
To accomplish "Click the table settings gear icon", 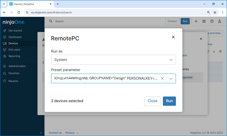I will point(220,51).
